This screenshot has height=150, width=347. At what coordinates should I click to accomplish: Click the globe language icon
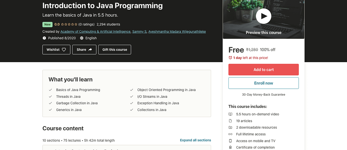pyautogui.click(x=82, y=38)
